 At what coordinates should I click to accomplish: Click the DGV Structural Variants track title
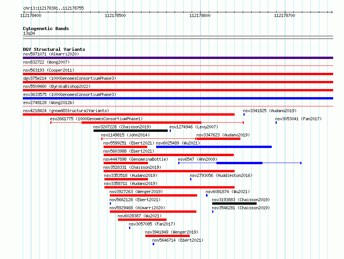coord(54,49)
